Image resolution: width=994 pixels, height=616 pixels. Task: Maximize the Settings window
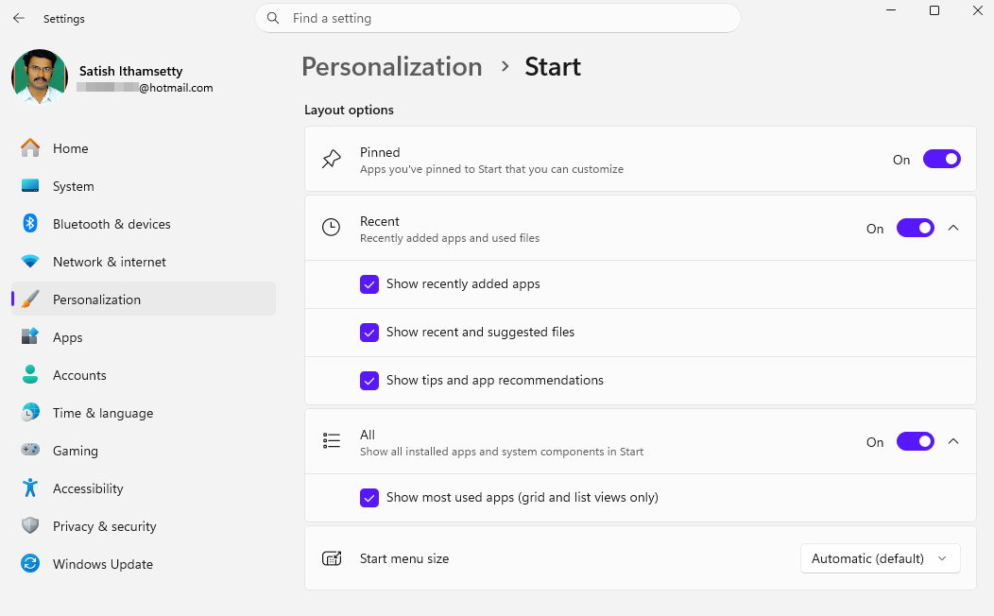934,10
